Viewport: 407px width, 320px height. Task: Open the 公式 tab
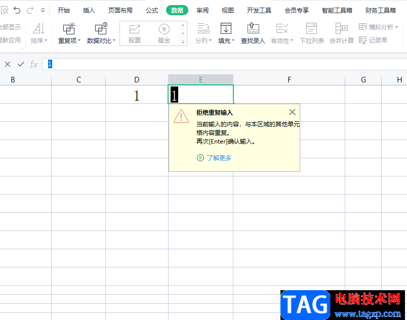click(x=152, y=11)
